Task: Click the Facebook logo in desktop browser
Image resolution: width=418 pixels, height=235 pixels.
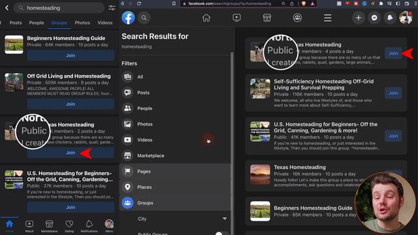Action: click(128, 18)
